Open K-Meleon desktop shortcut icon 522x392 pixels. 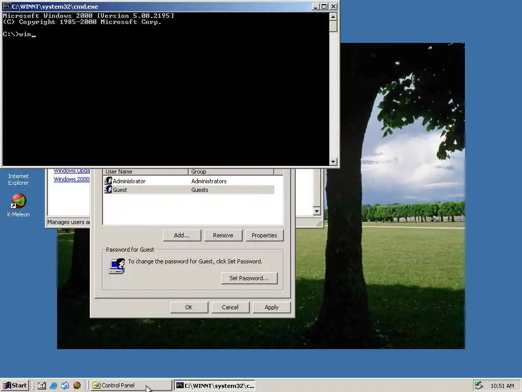point(18,201)
